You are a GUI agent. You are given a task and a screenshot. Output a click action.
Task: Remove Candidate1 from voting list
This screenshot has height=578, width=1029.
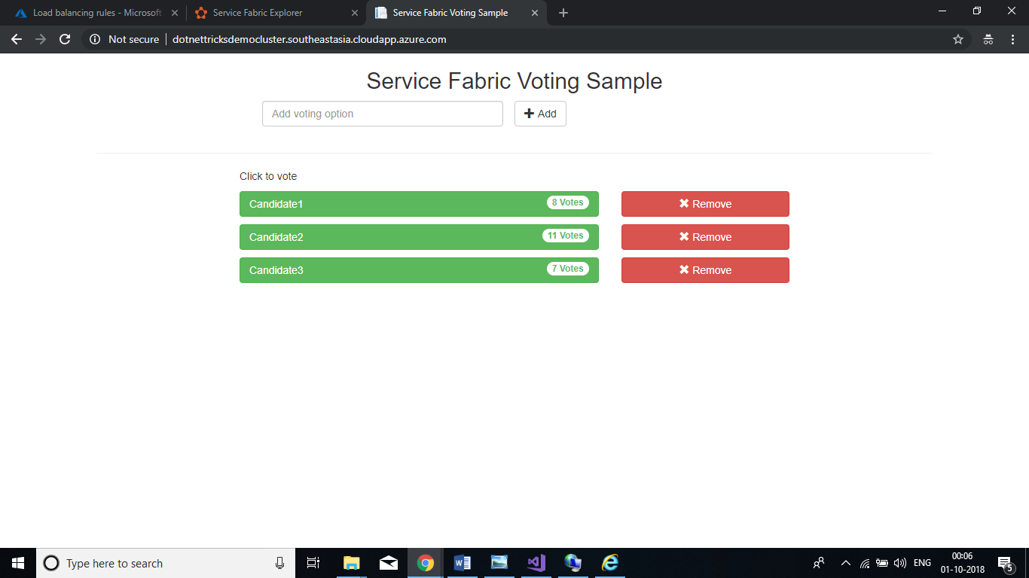[x=705, y=204]
